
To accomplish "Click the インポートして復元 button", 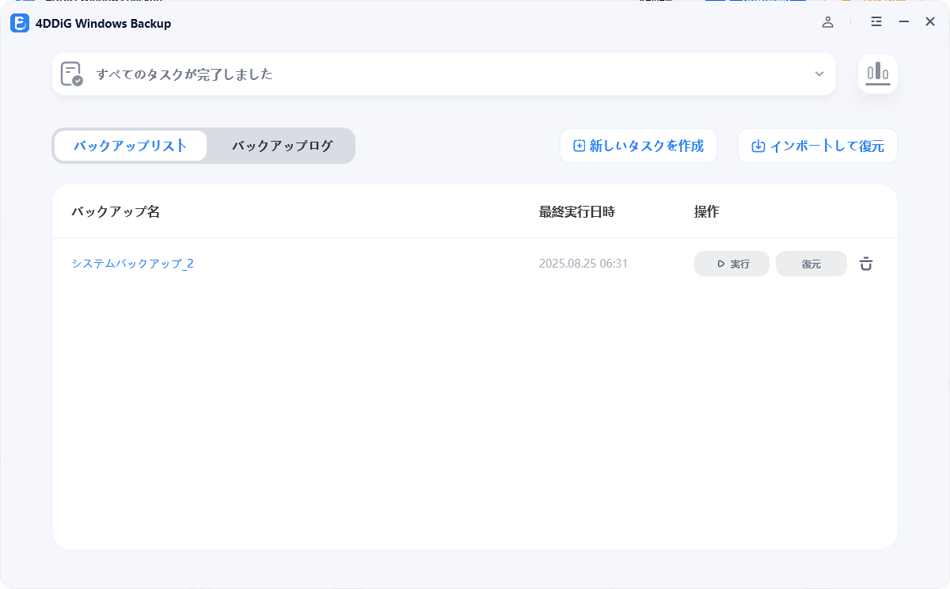I will [817, 145].
